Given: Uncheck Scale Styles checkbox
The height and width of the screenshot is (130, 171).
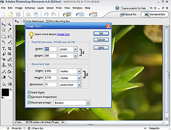Looking at the screenshot, I should (x=29, y=92).
